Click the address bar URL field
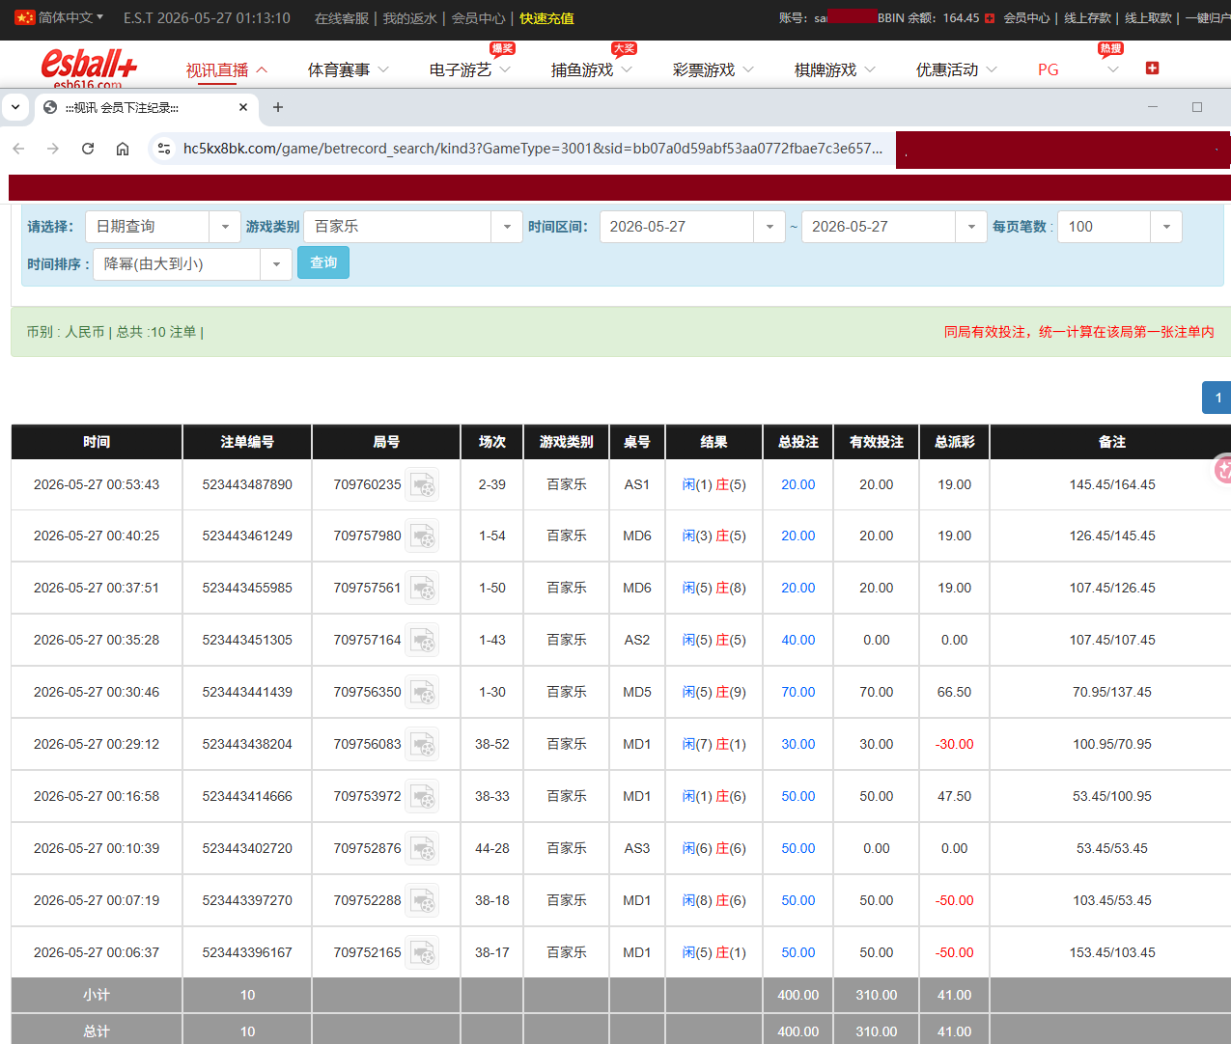The height and width of the screenshot is (1044, 1231). pos(532,149)
